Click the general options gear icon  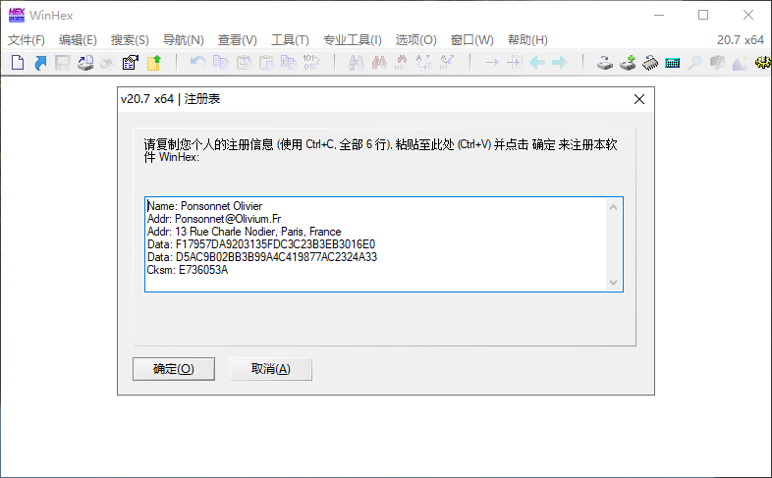763,63
